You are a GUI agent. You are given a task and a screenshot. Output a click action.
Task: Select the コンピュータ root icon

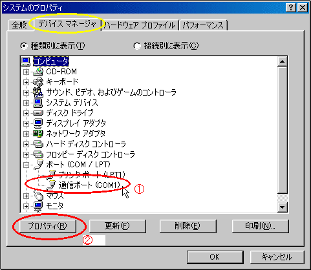click(x=26, y=61)
